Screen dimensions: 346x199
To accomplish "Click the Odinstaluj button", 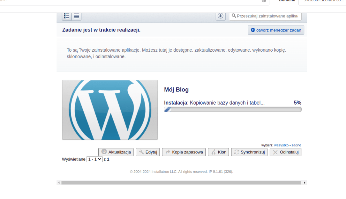I will [x=286, y=152].
